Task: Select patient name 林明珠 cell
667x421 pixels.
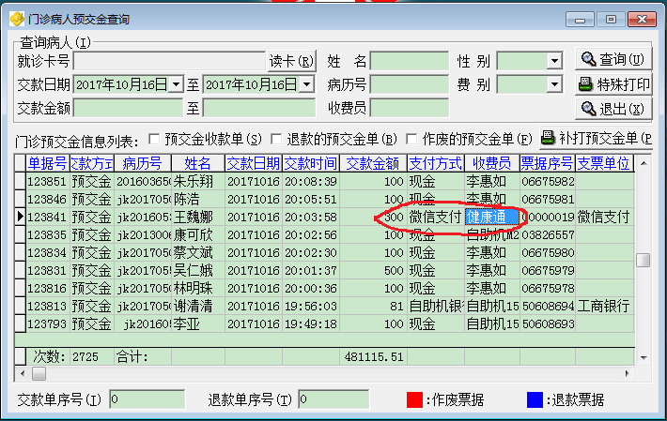Action: click(x=198, y=289)
